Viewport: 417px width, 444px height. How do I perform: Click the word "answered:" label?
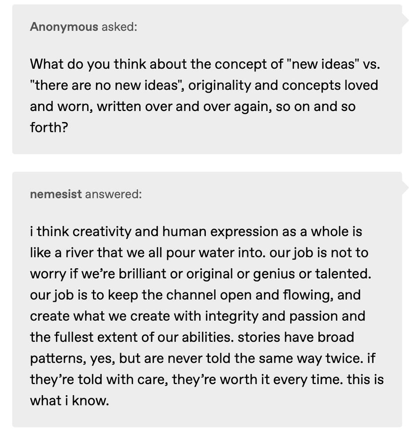point(113,194)
